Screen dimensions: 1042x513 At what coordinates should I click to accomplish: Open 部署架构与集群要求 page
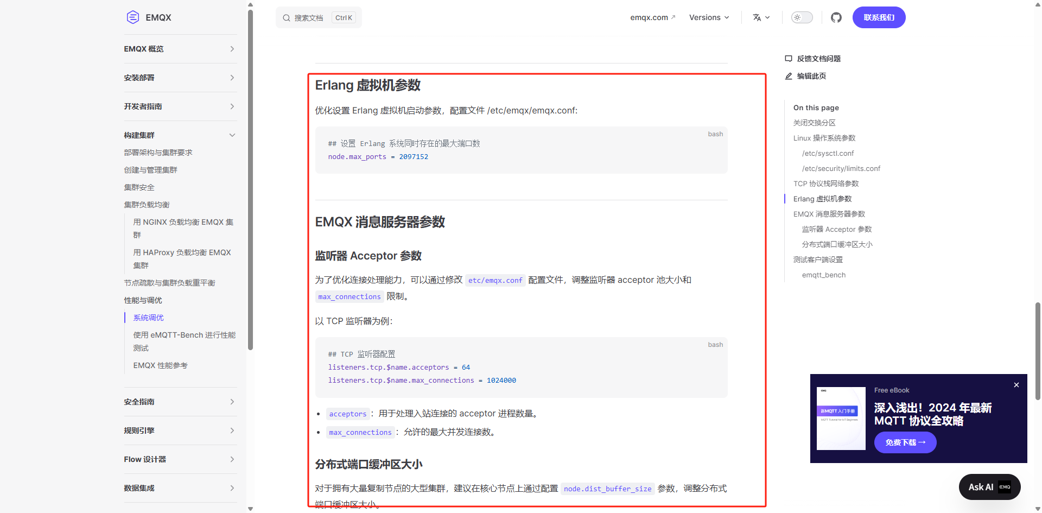(158, 153)
